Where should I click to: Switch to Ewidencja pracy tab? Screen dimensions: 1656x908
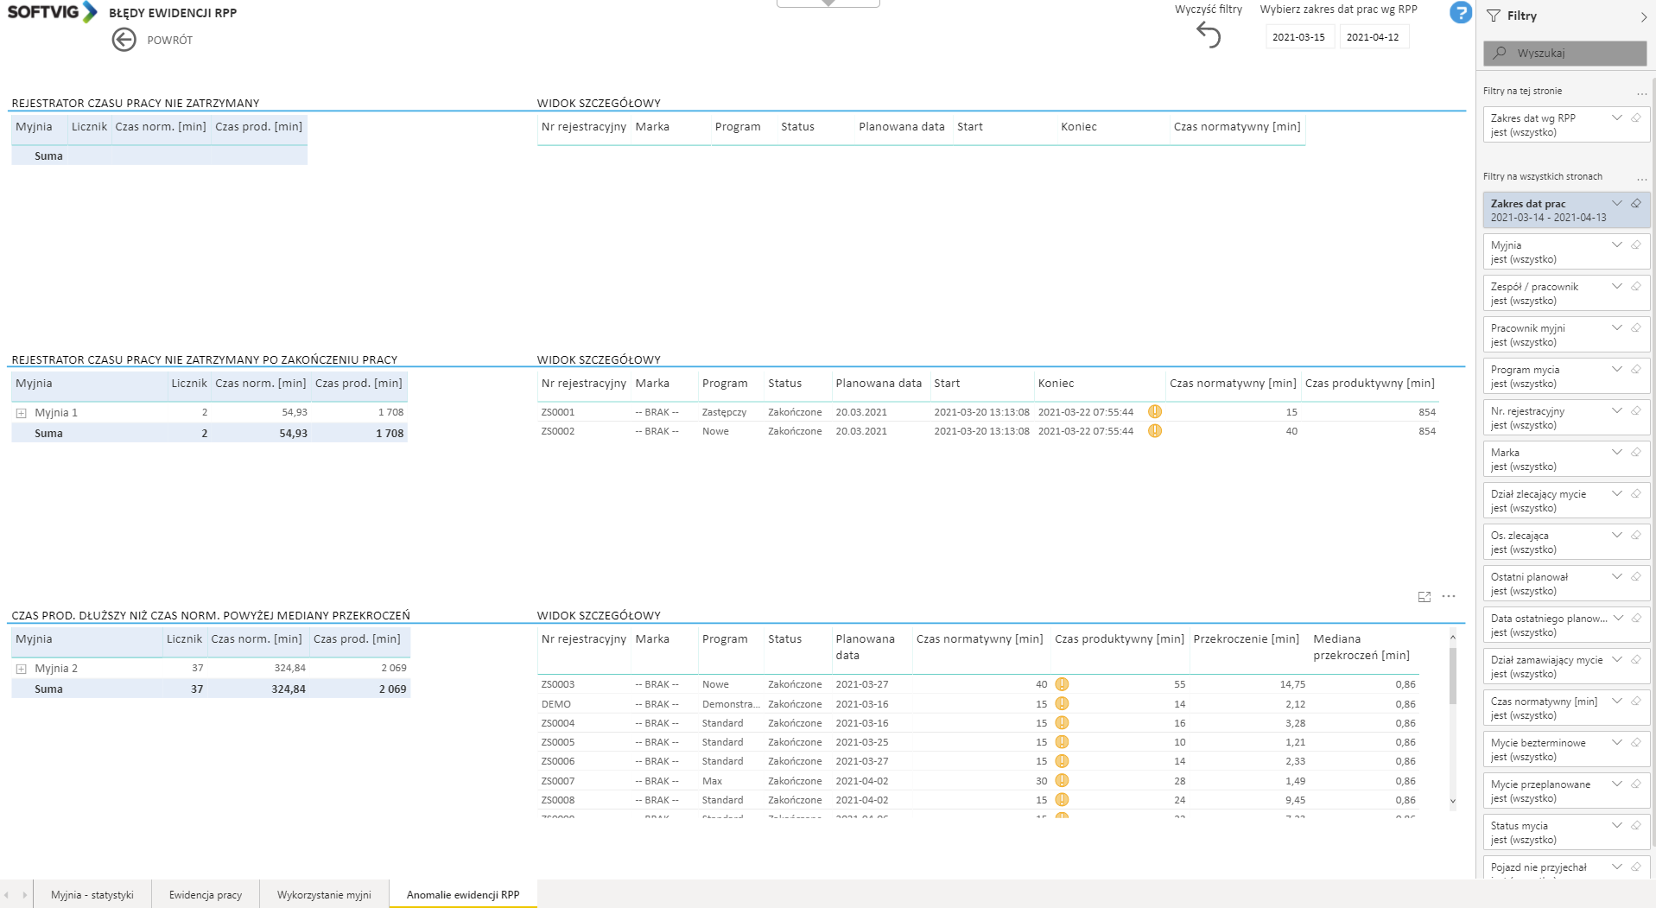206,895
